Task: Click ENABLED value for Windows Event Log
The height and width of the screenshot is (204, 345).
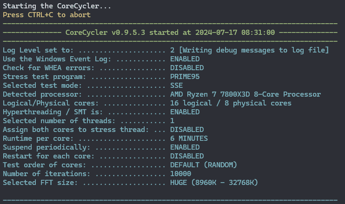Action: pyautogui.click(x=185, y=59)
